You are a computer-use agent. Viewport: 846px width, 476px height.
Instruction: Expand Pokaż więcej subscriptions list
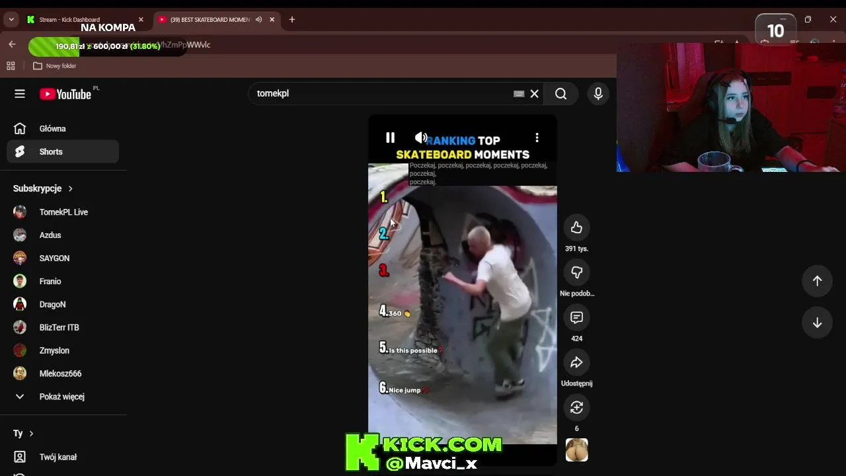point(63,397)
